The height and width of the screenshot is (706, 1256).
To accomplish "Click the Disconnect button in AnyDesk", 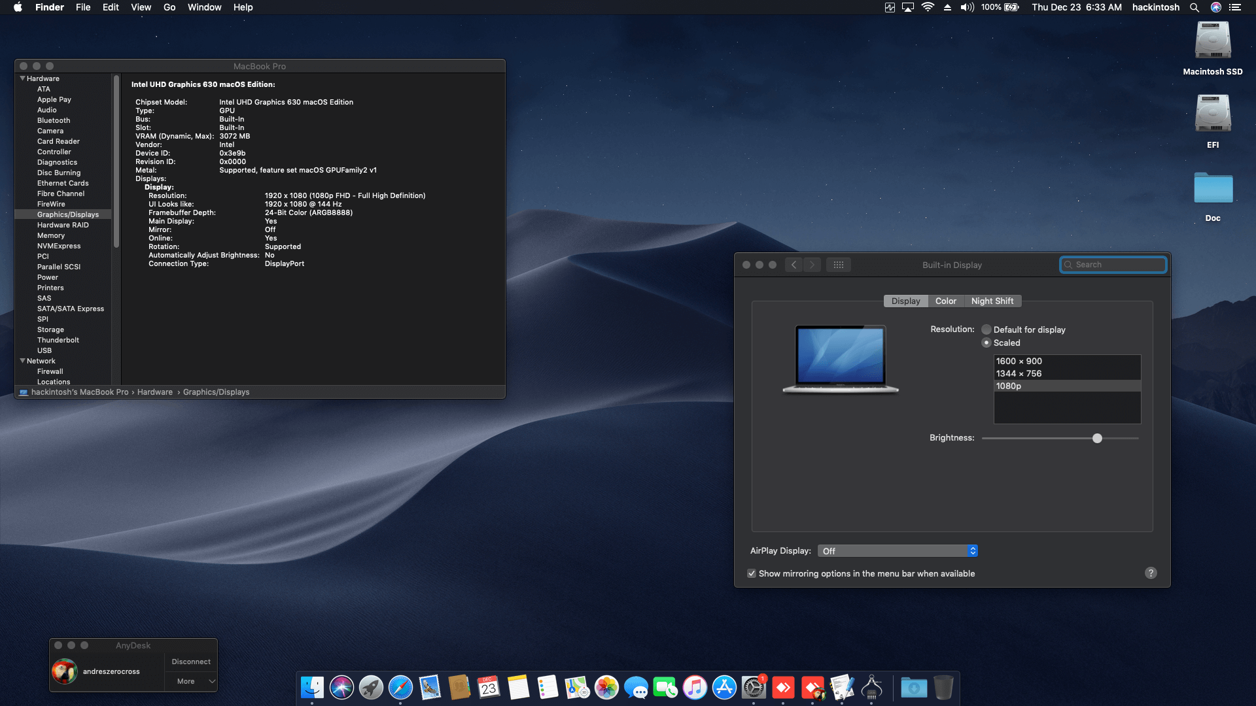I will tap(190, 662).
